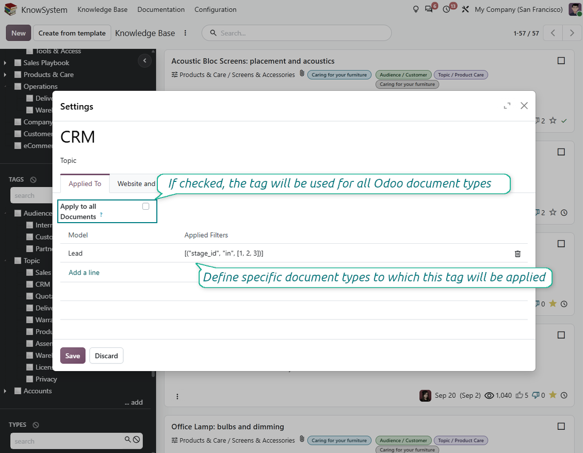Expand the Products & Care tree node
The width and height of the screenshot is (583, 453).
[x=5, y=75]
